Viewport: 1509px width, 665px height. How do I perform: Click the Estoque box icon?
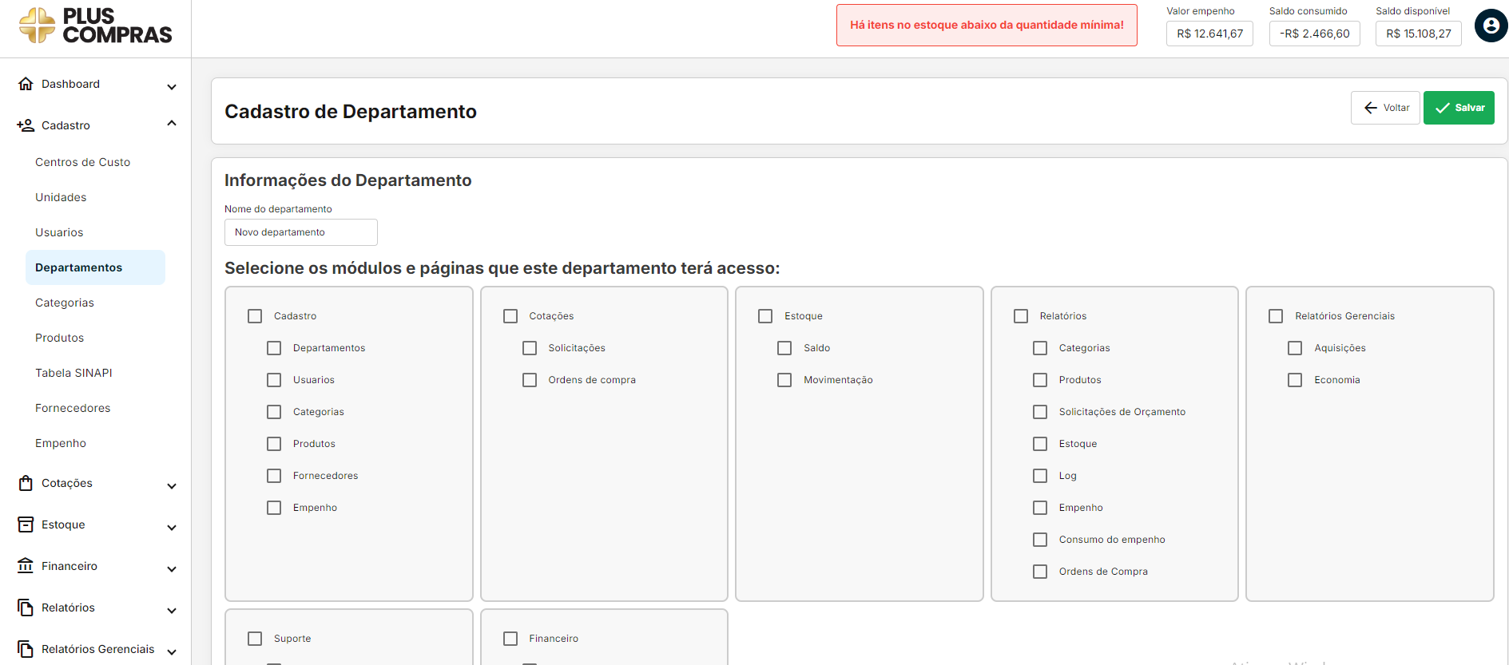pos(26,524)
